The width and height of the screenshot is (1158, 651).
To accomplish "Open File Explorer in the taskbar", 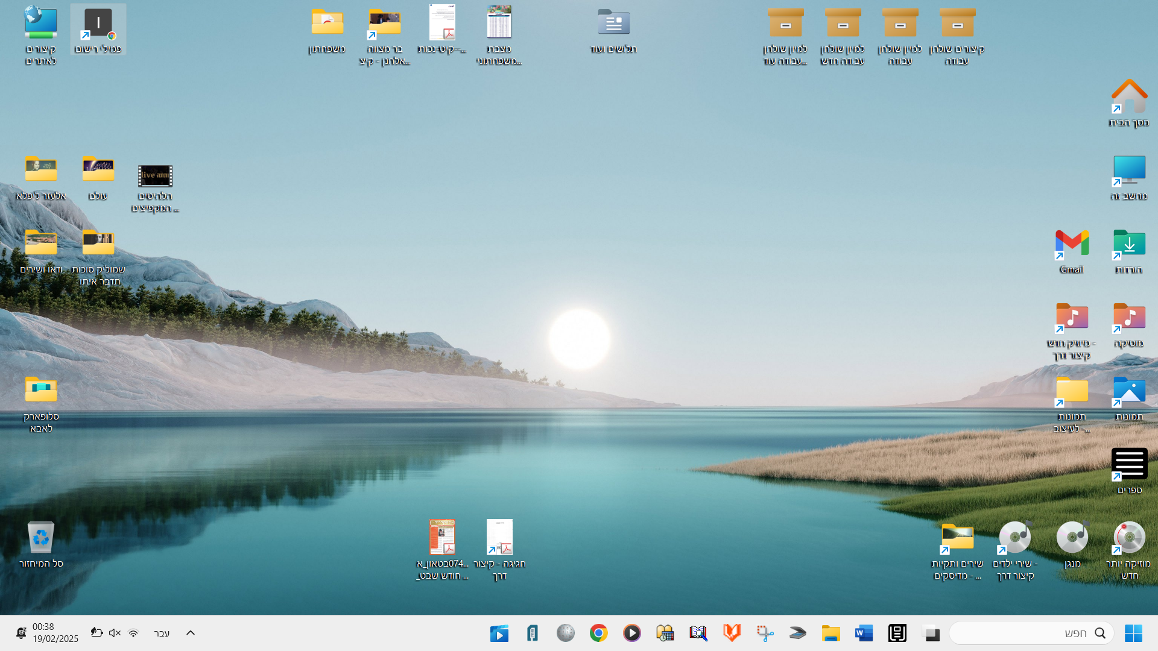I will 831,633.
